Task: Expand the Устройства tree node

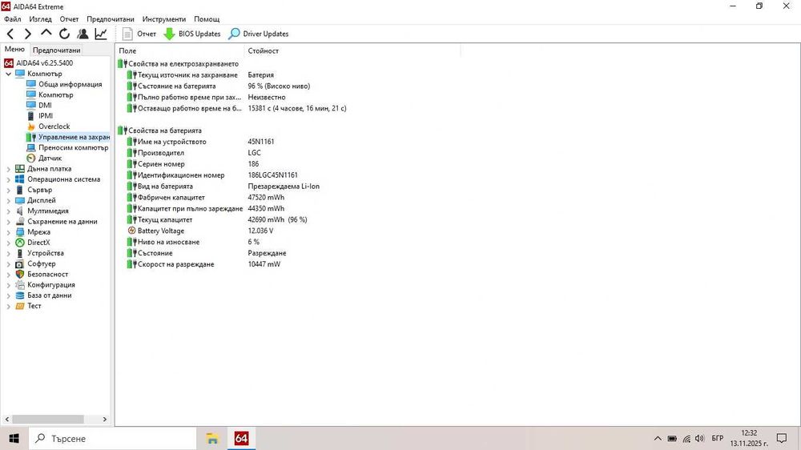Action: click(x=8, y=253)
